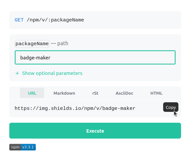Switch to the rSt tab
193x161 pixels.
click(x=95, y=93)
